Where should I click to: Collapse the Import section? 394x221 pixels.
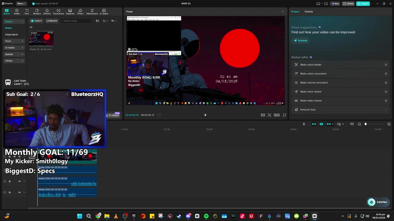coord(14,21)
